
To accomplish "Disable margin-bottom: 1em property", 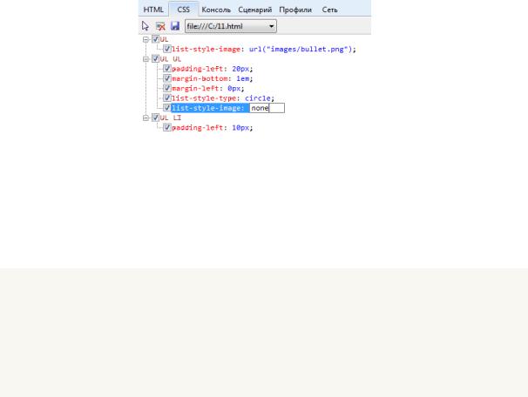I will [x=167, y=78].
